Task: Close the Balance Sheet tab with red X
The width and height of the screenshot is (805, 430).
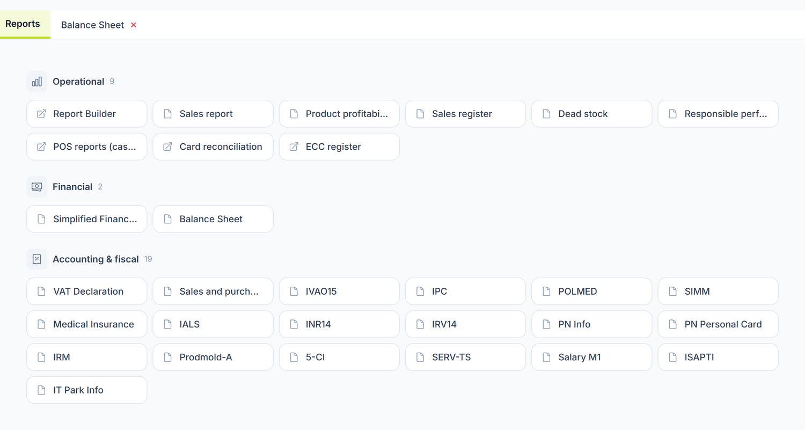Action: (134, 25)
